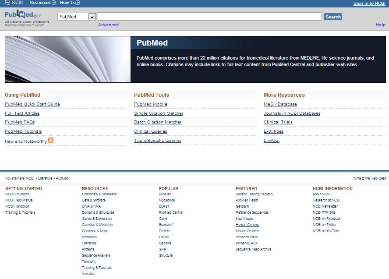Click Literature in the breadcrumb trail
The image size is (389, 279).
[x=45, y=178]
